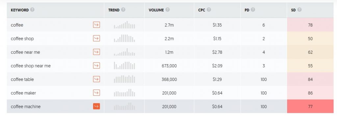Click PD value 6 for coffee

pyautogui.click(x=264, y=25)
